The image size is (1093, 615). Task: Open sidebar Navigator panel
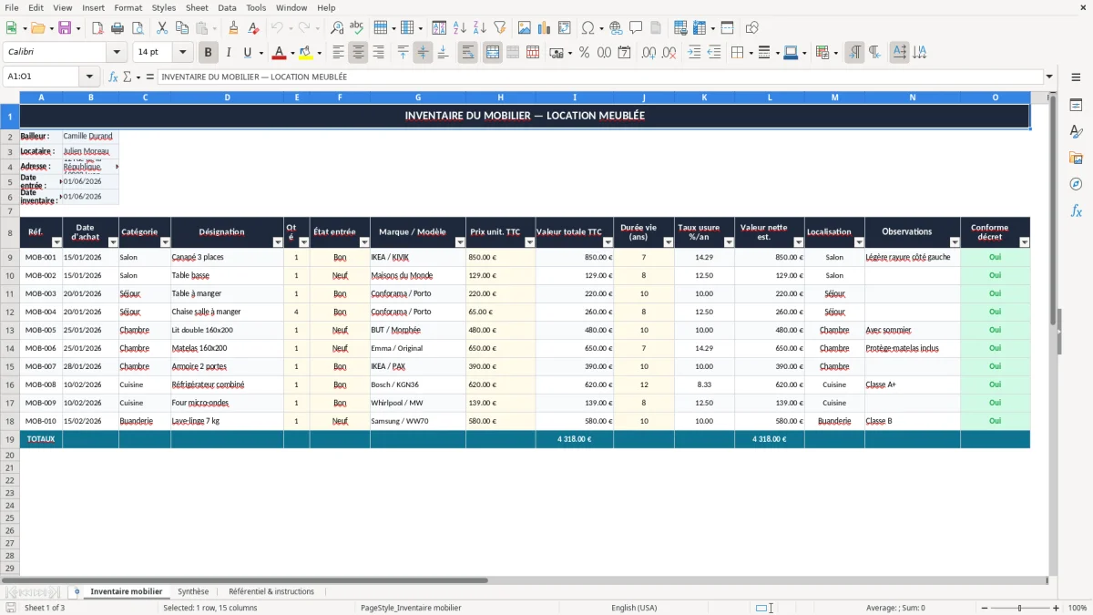pyautogui.click(x=1076, y=184)
